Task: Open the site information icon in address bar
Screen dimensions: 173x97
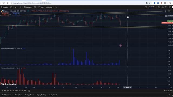Action: pyautogui.click(x=11, y=3)
